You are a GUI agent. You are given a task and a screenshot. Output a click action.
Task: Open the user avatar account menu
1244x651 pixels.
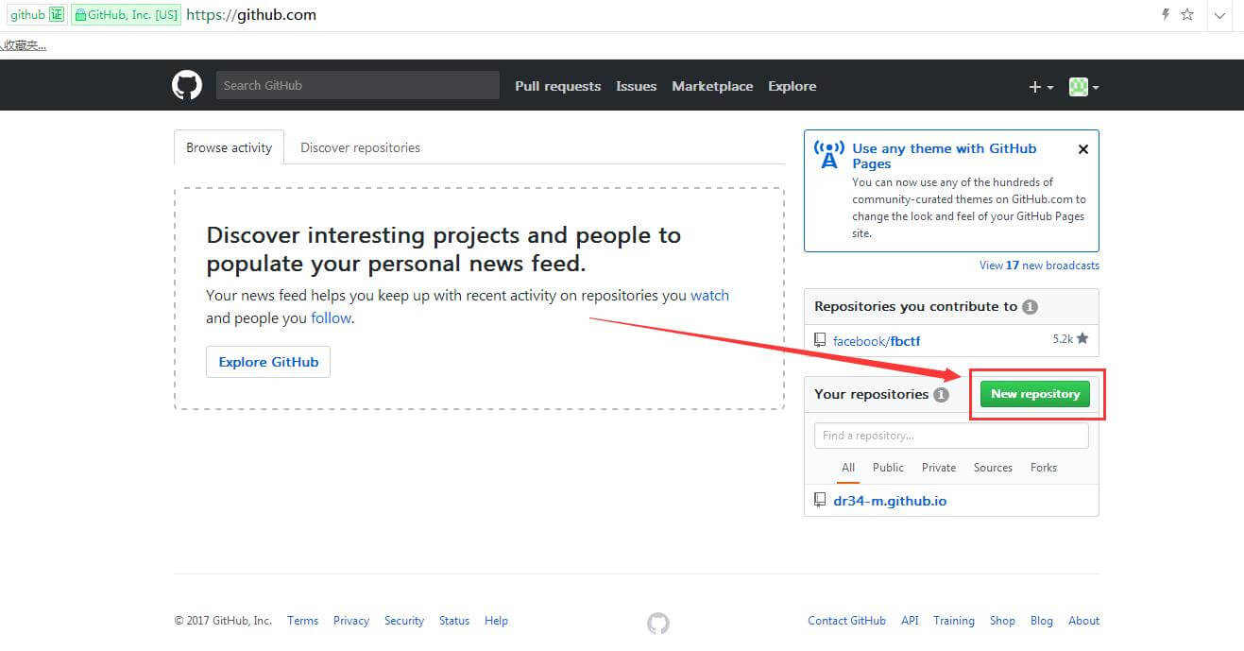point(1083,86)
